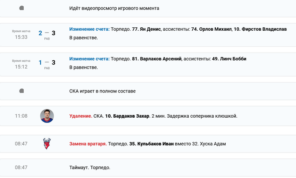
Task: Click the 15:33 match time marker
Action: 21,37
